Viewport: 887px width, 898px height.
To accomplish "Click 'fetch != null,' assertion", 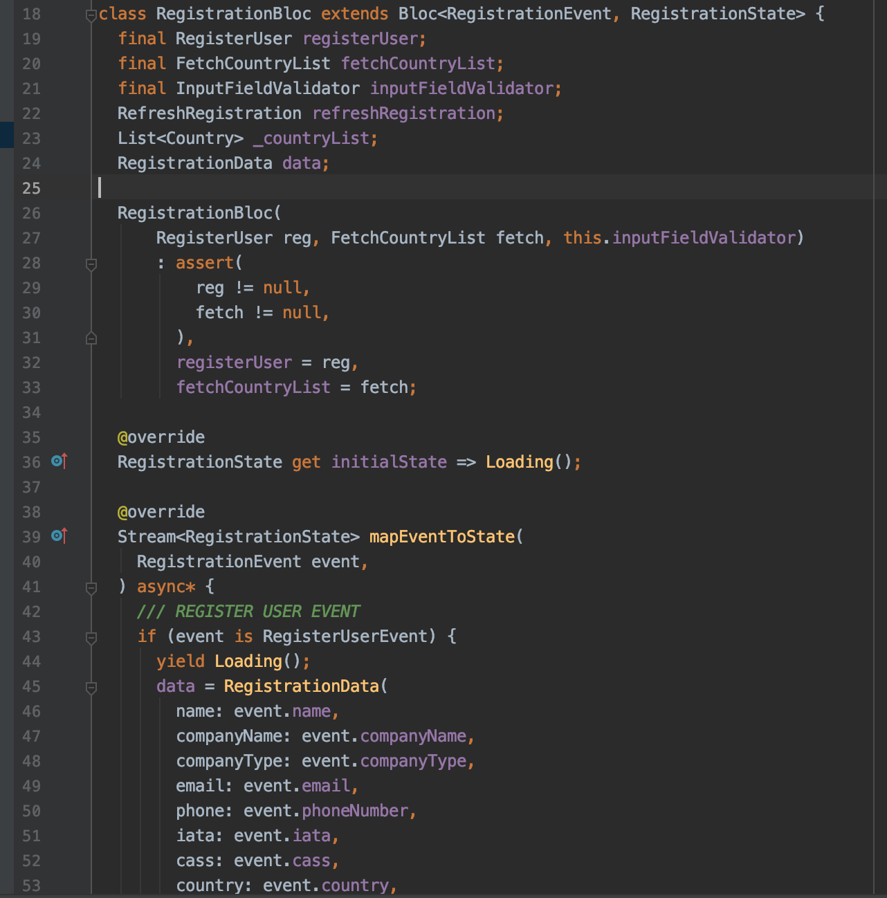I will pyautogui.click(x=263, y=313).
